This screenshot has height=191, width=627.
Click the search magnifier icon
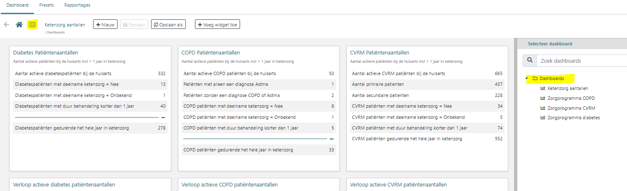530,61
